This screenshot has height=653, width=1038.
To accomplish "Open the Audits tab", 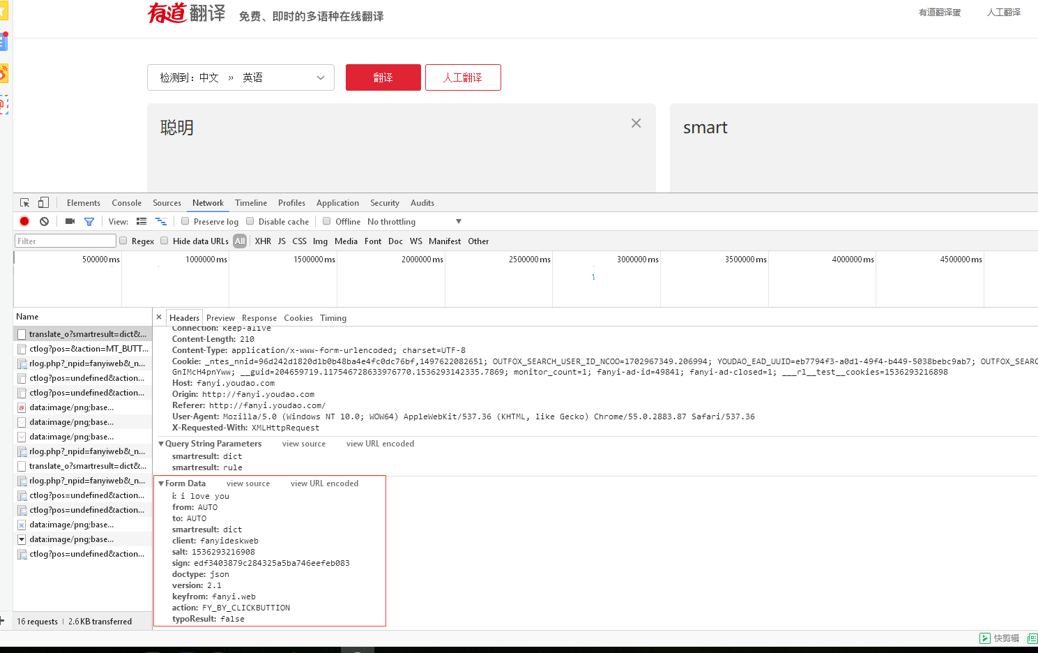I will coord(422,203).
